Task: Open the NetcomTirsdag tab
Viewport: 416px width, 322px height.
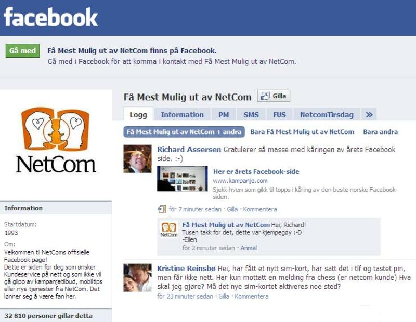Action: tap(327, 115)
